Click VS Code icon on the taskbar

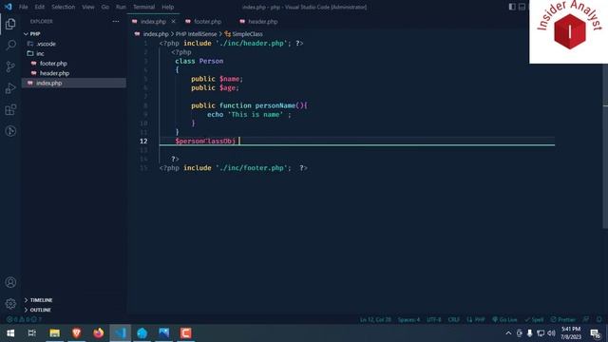[x=121, y=333]
